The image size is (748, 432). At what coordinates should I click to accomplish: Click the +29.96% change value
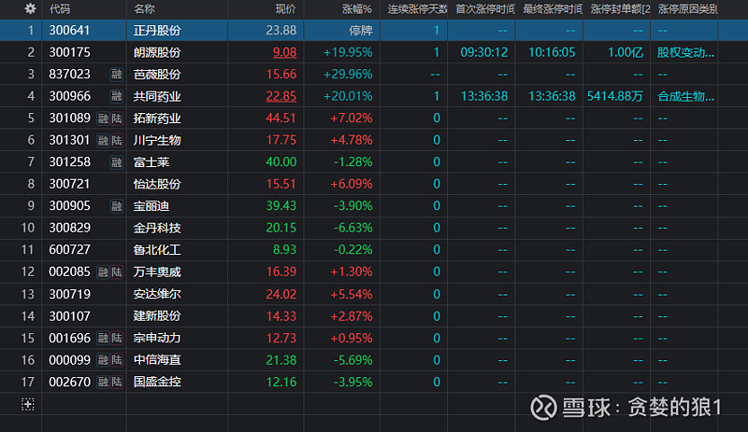coord(348,75)
